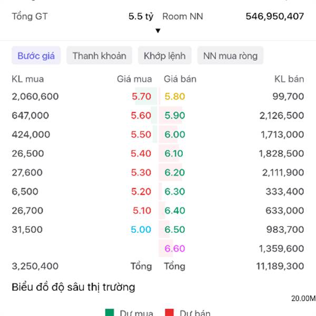Click the Room NN value 546,950,407

click(274, 16)
